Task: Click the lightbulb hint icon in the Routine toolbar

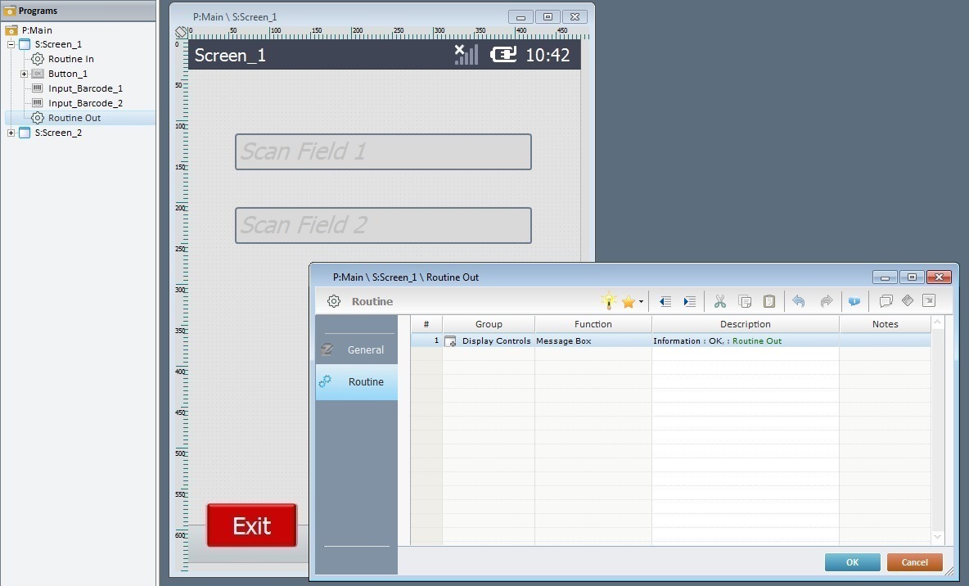Action: point(609,301)
